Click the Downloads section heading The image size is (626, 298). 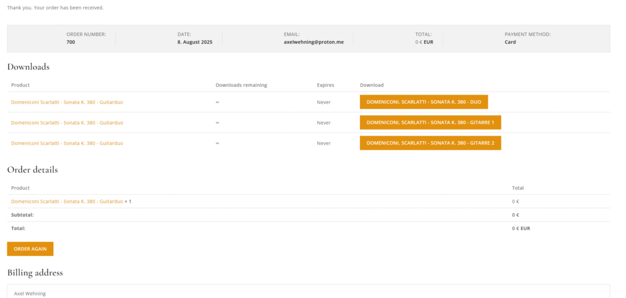point(28,67)
